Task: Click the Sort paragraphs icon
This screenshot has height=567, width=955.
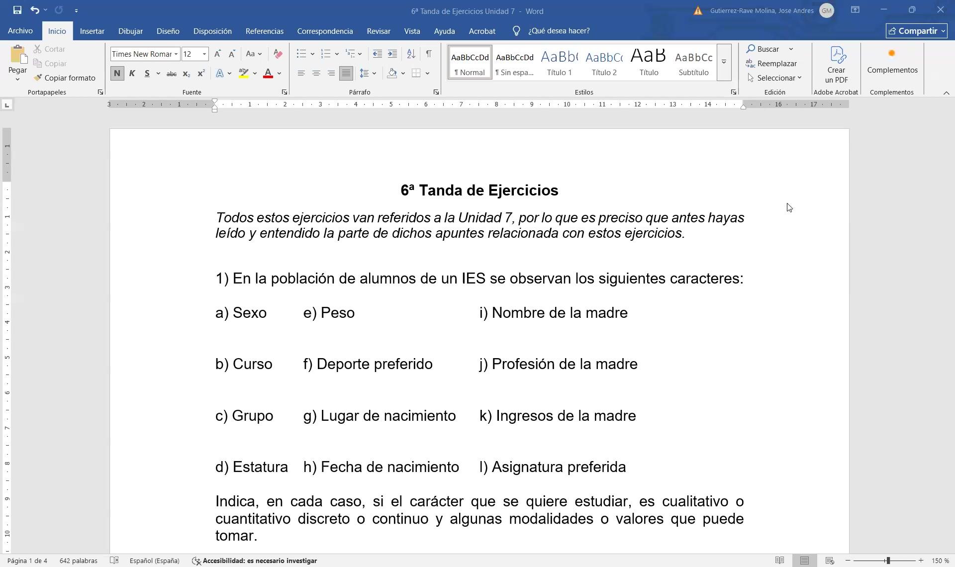Action: (411, 54)
